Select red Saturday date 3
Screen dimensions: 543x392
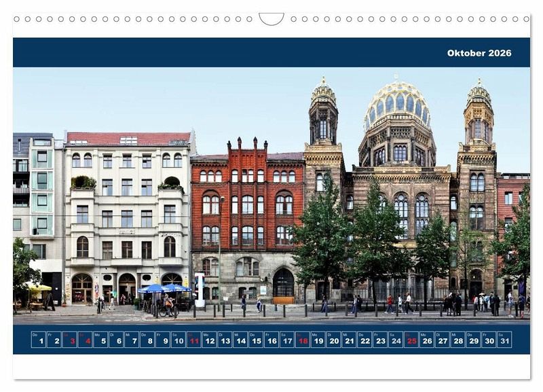click(69, 340)
